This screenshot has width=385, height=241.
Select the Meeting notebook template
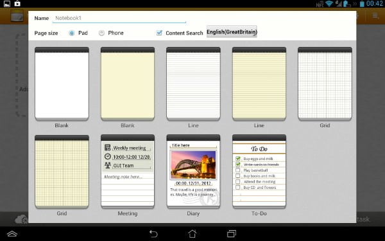(x=128, y=172)
